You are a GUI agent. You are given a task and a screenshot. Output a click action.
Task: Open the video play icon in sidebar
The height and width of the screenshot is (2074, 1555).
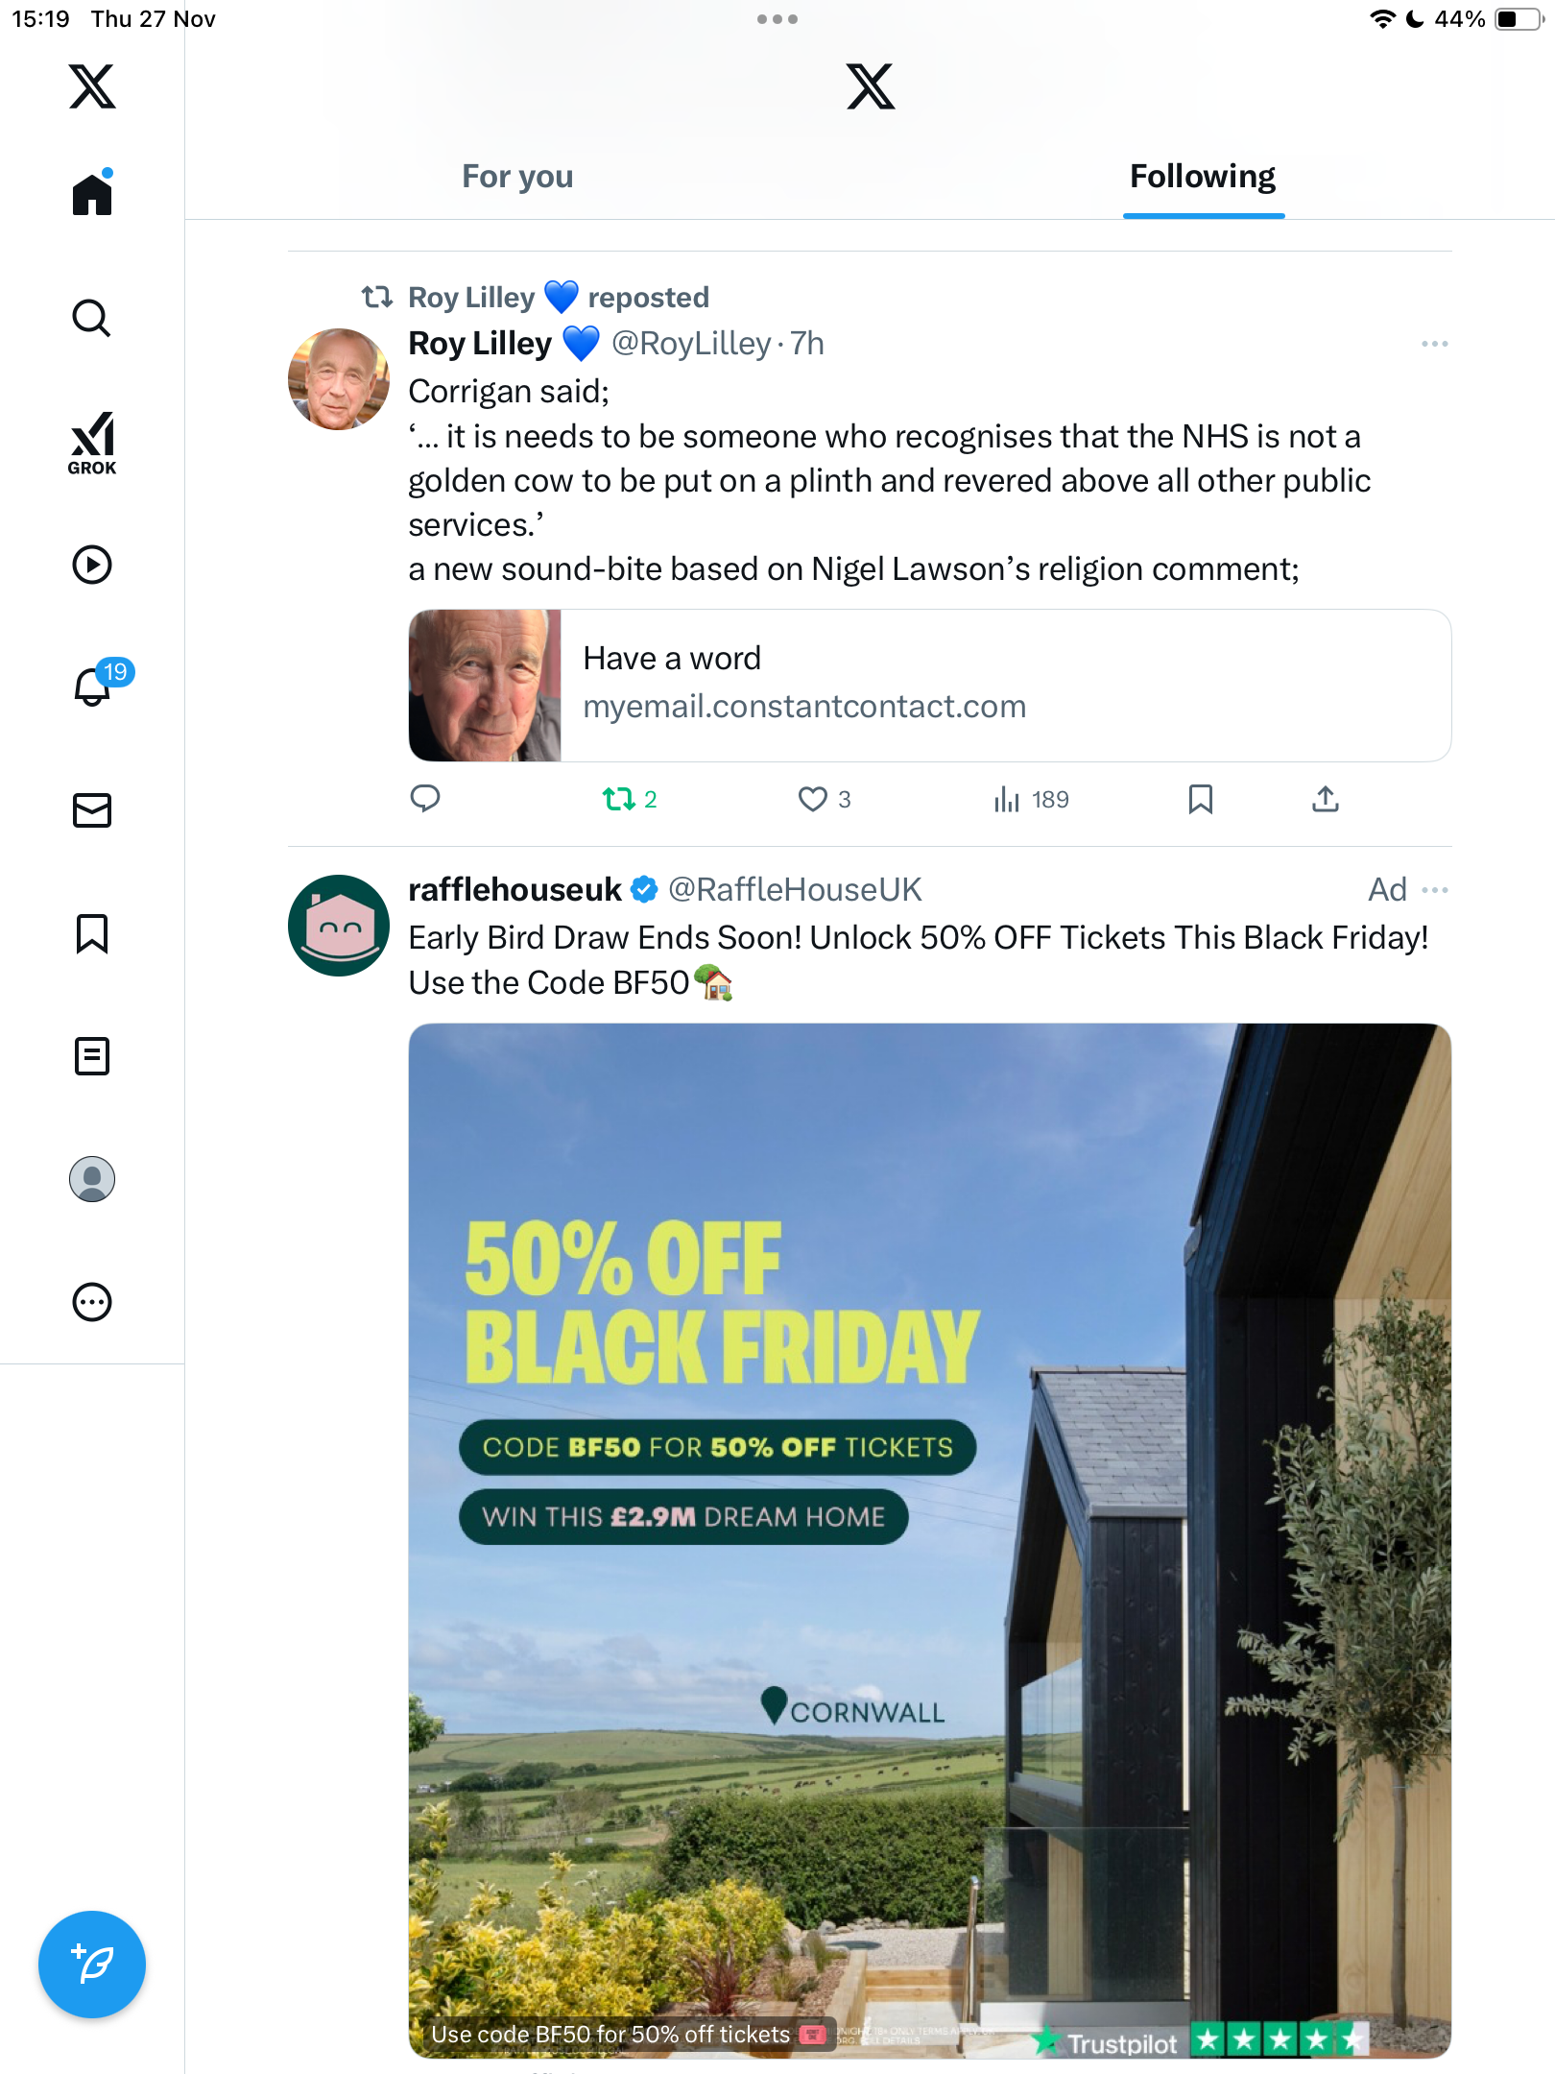(92, 565)
